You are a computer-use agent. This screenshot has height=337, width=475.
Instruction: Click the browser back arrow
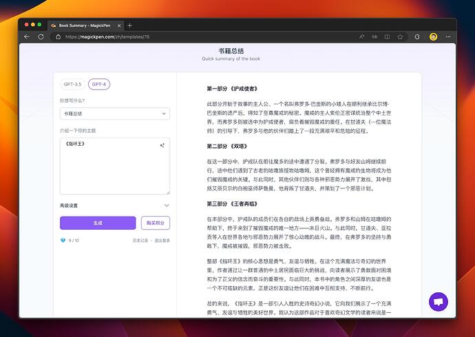click(27, 36)
